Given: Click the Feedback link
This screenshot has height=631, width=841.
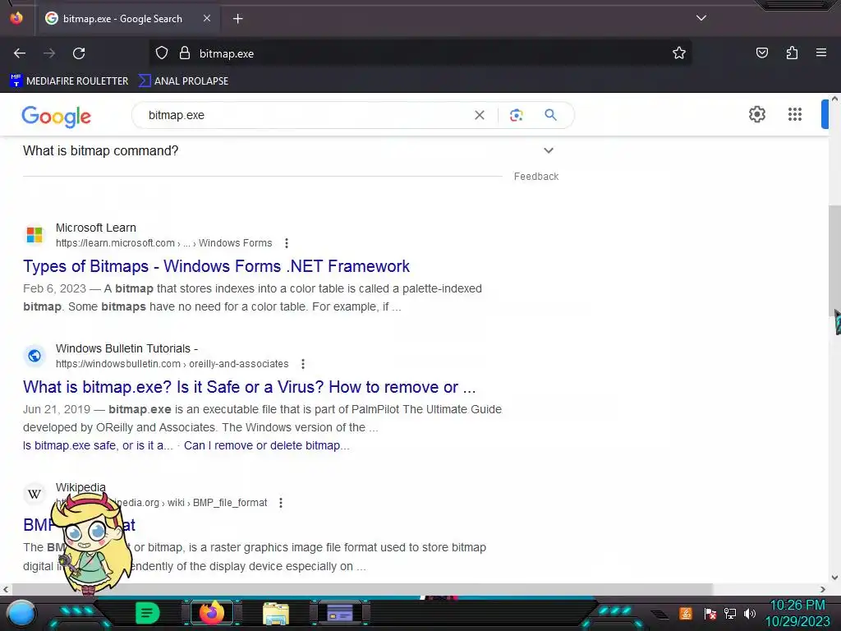Looking at the screenshot, I should [x=535, y=177].
